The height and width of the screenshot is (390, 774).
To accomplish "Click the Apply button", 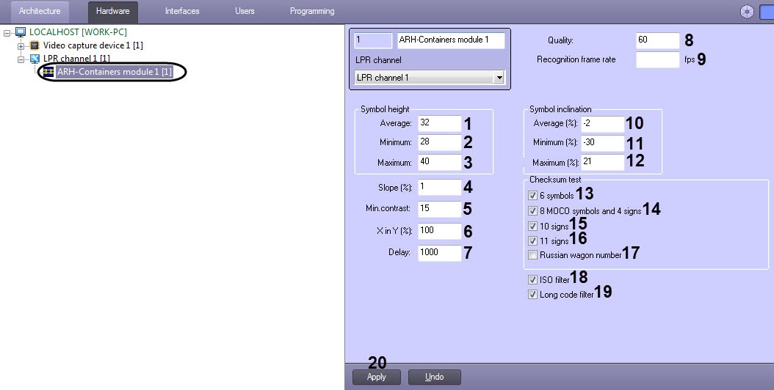I will click(377, 378).
